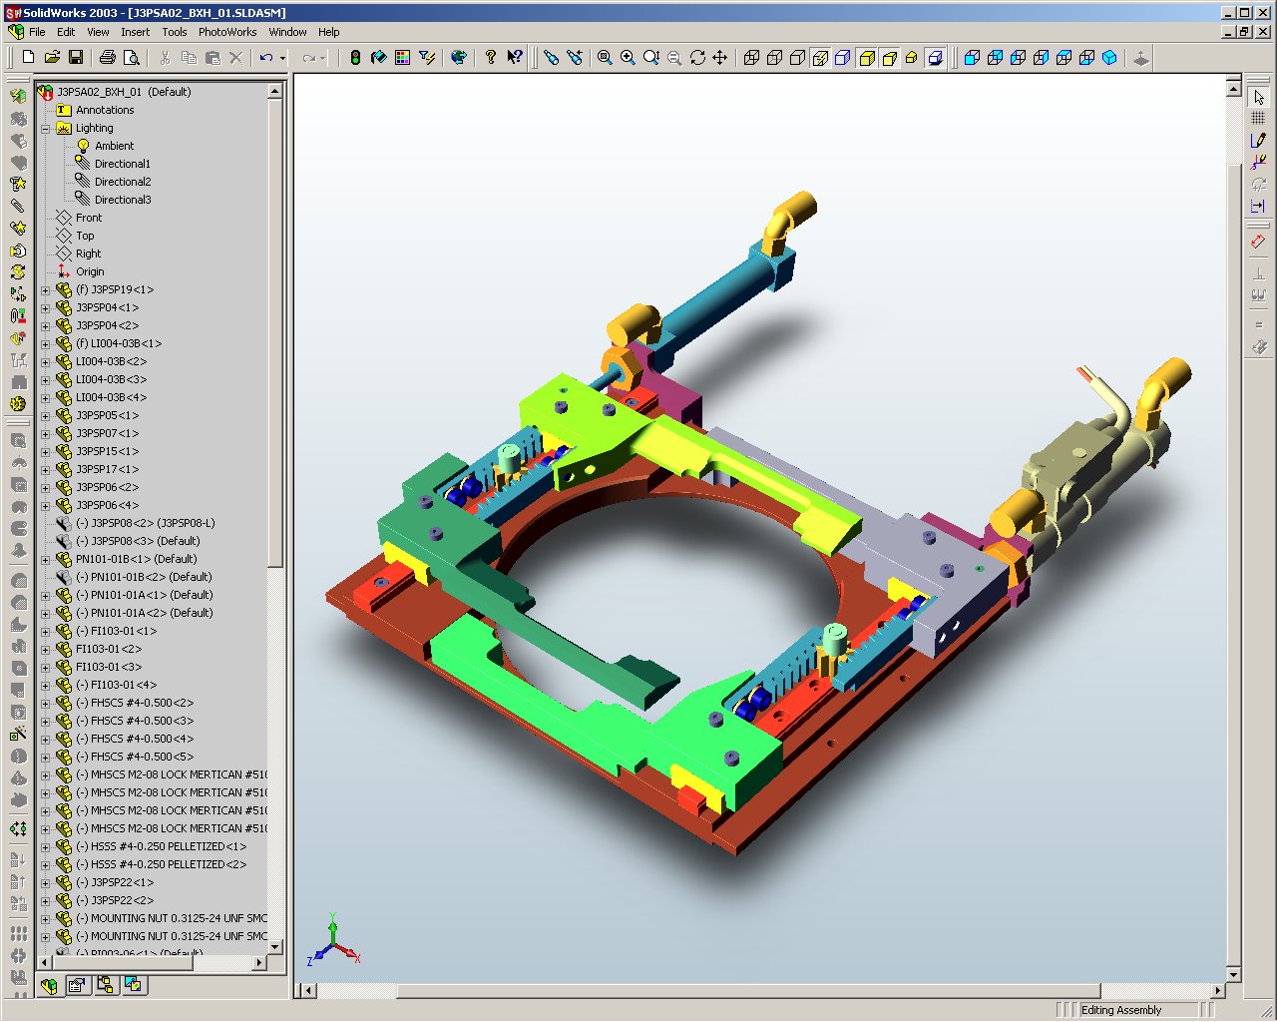This screenshot has height=1022, width=1277.
Task: Select the Pan view tool
Action: tap(720, 58)
